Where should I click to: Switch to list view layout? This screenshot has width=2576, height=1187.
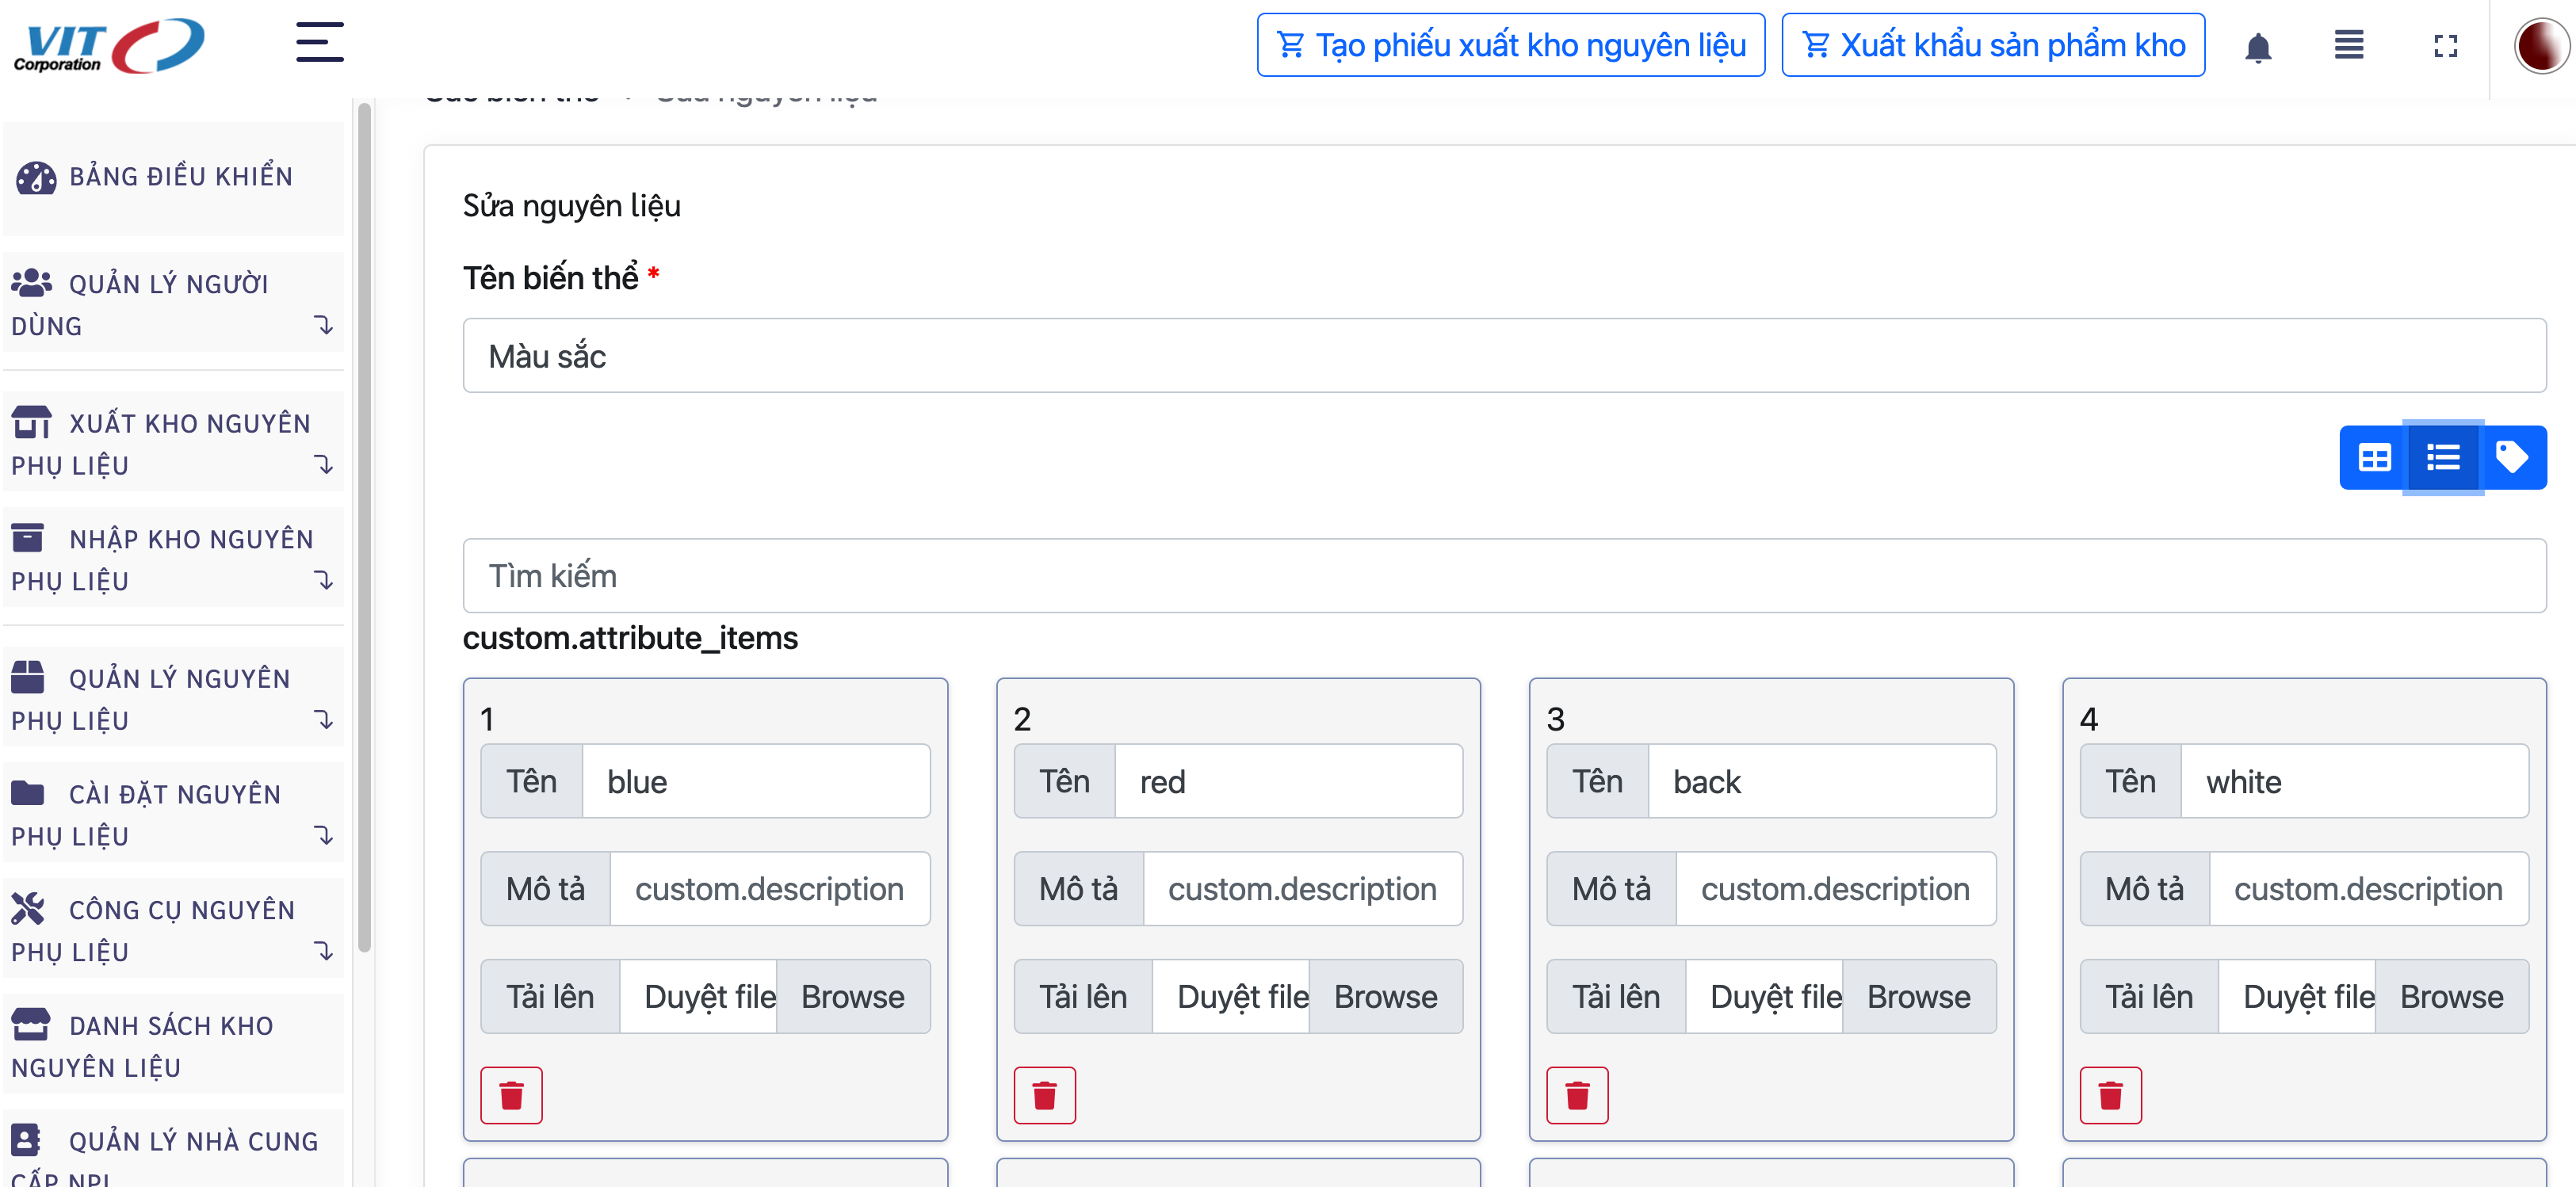tap(2442, 457)
